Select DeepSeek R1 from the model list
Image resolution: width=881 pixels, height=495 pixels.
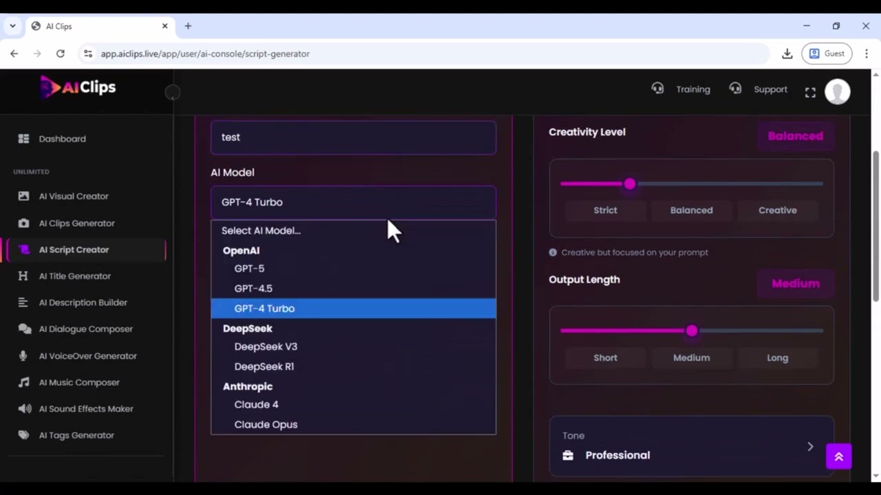click(353, 366)
